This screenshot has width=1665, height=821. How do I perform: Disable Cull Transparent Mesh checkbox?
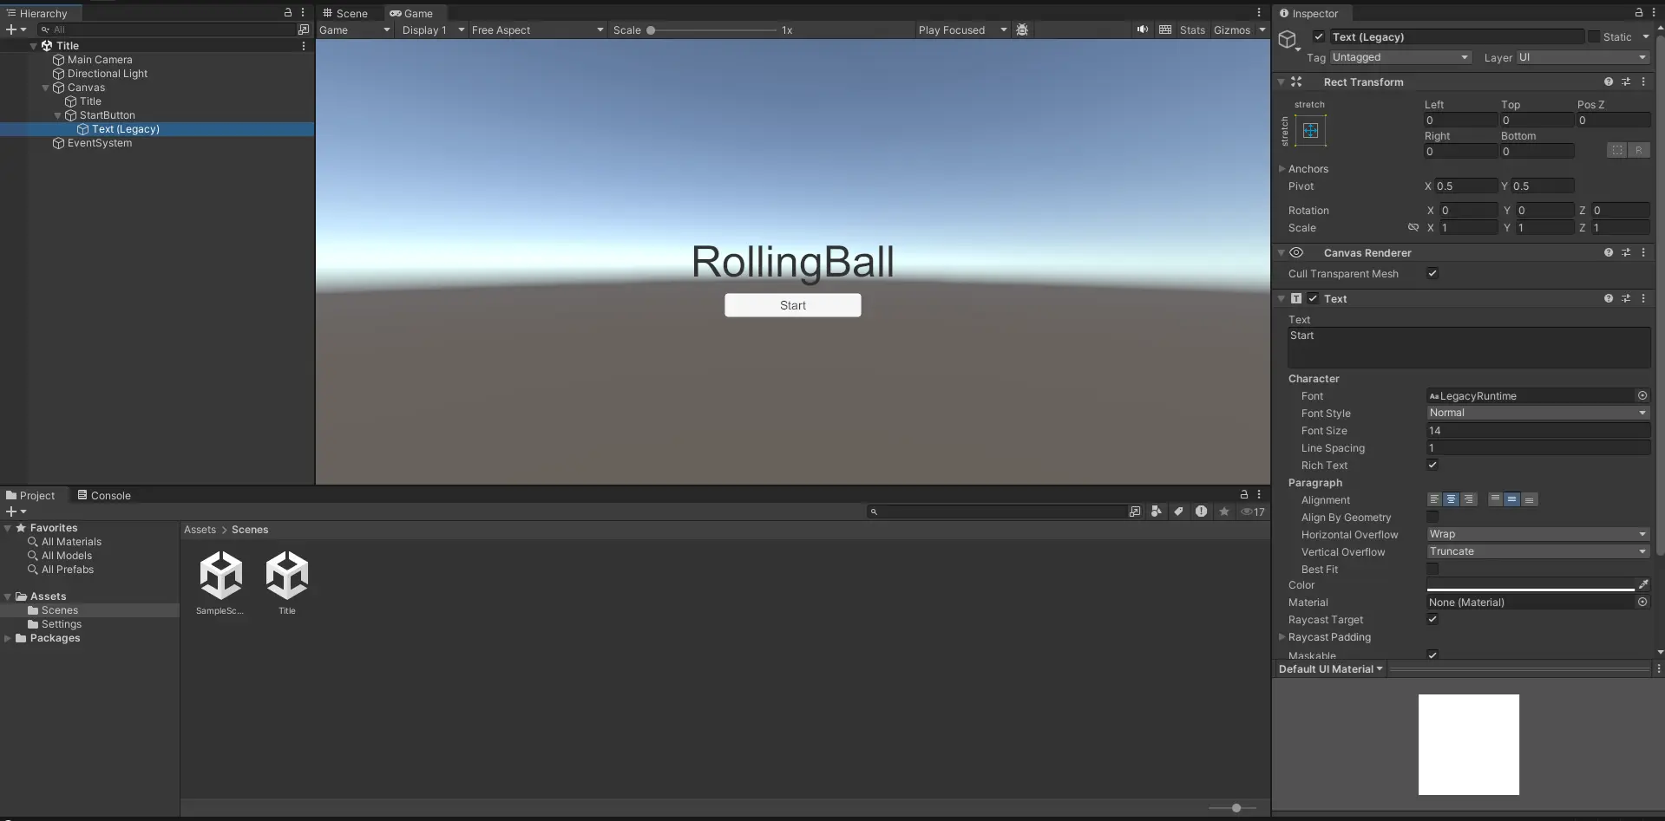pos(1432,273)
